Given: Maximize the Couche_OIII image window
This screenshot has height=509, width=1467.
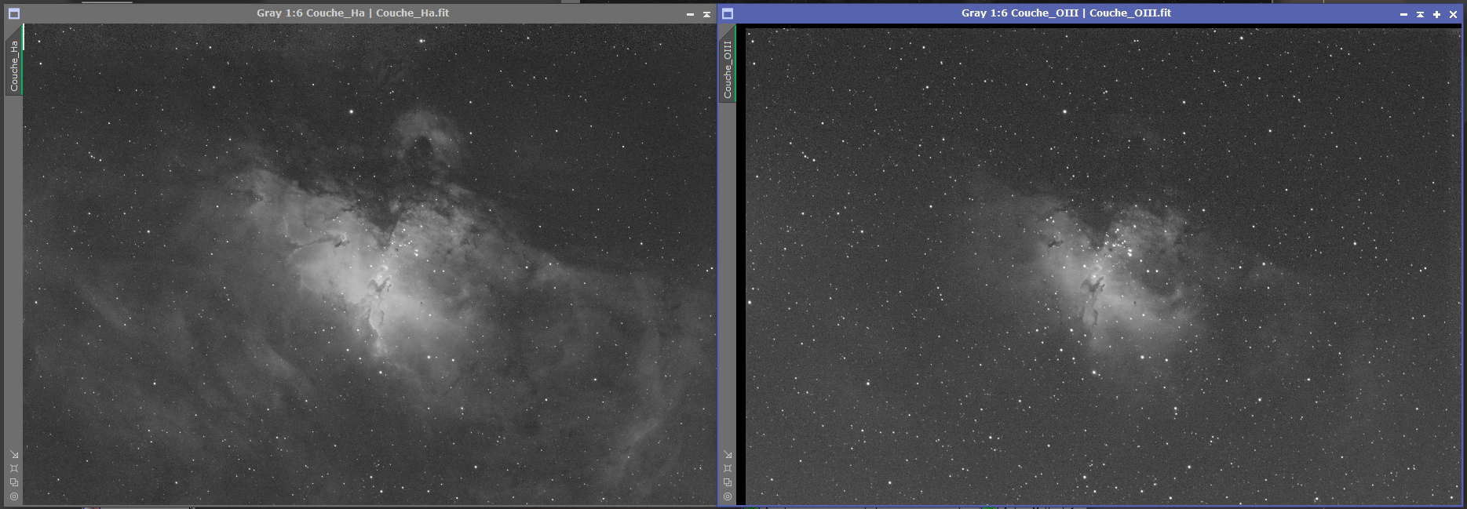Looking at the screenshot, I should (1436, 14).
